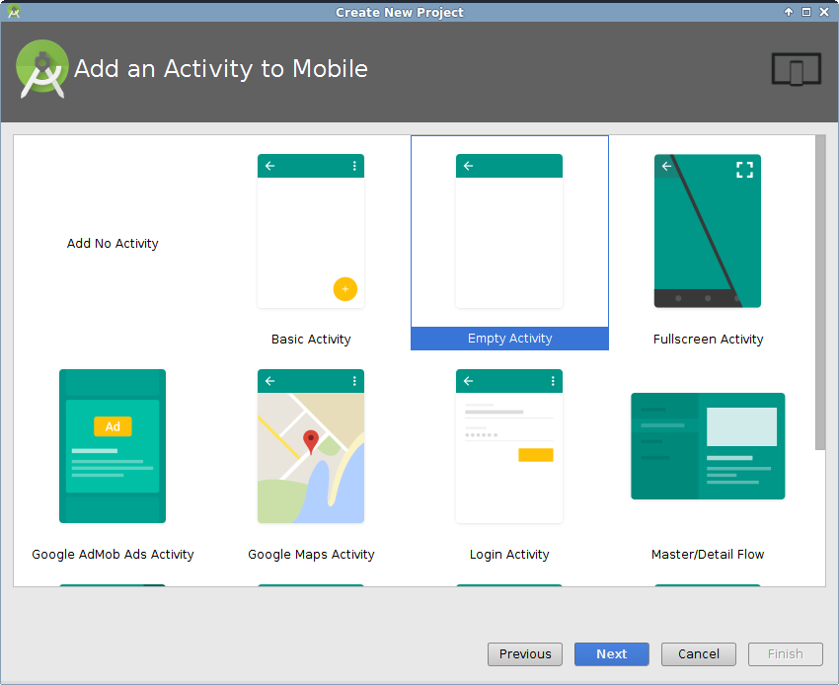The image size is (839, 685).
Task: Choose the Add No Activity option
Action: click(113, 244)
